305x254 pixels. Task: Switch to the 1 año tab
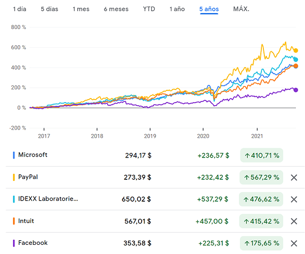(177, 9)
